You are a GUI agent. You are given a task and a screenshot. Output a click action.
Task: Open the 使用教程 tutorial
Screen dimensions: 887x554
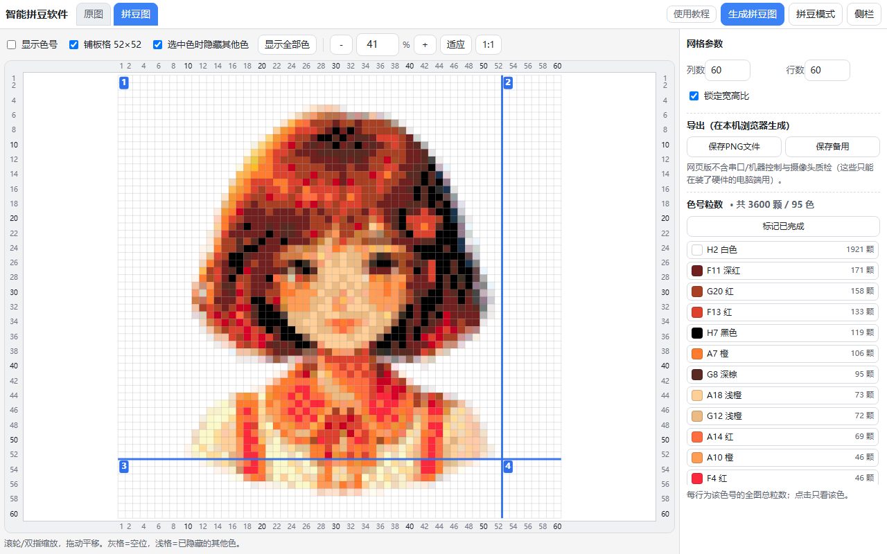(692, 14)
